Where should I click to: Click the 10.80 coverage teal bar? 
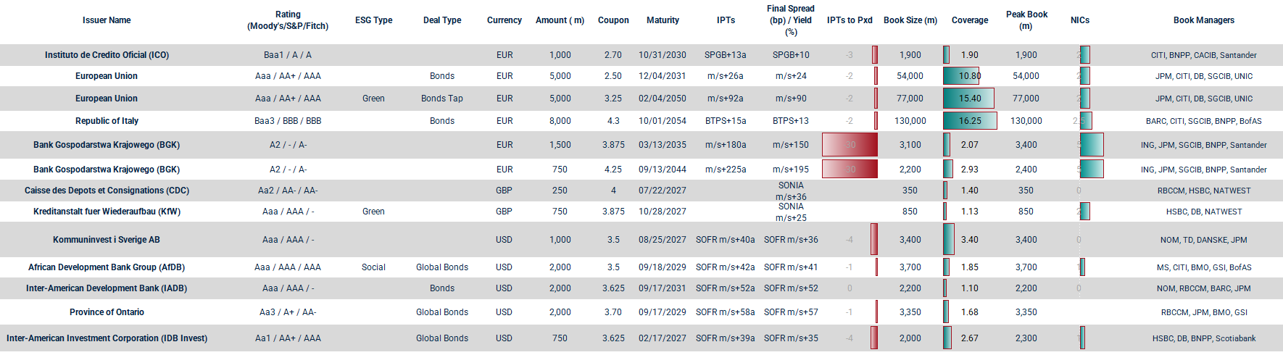point(961,76)
